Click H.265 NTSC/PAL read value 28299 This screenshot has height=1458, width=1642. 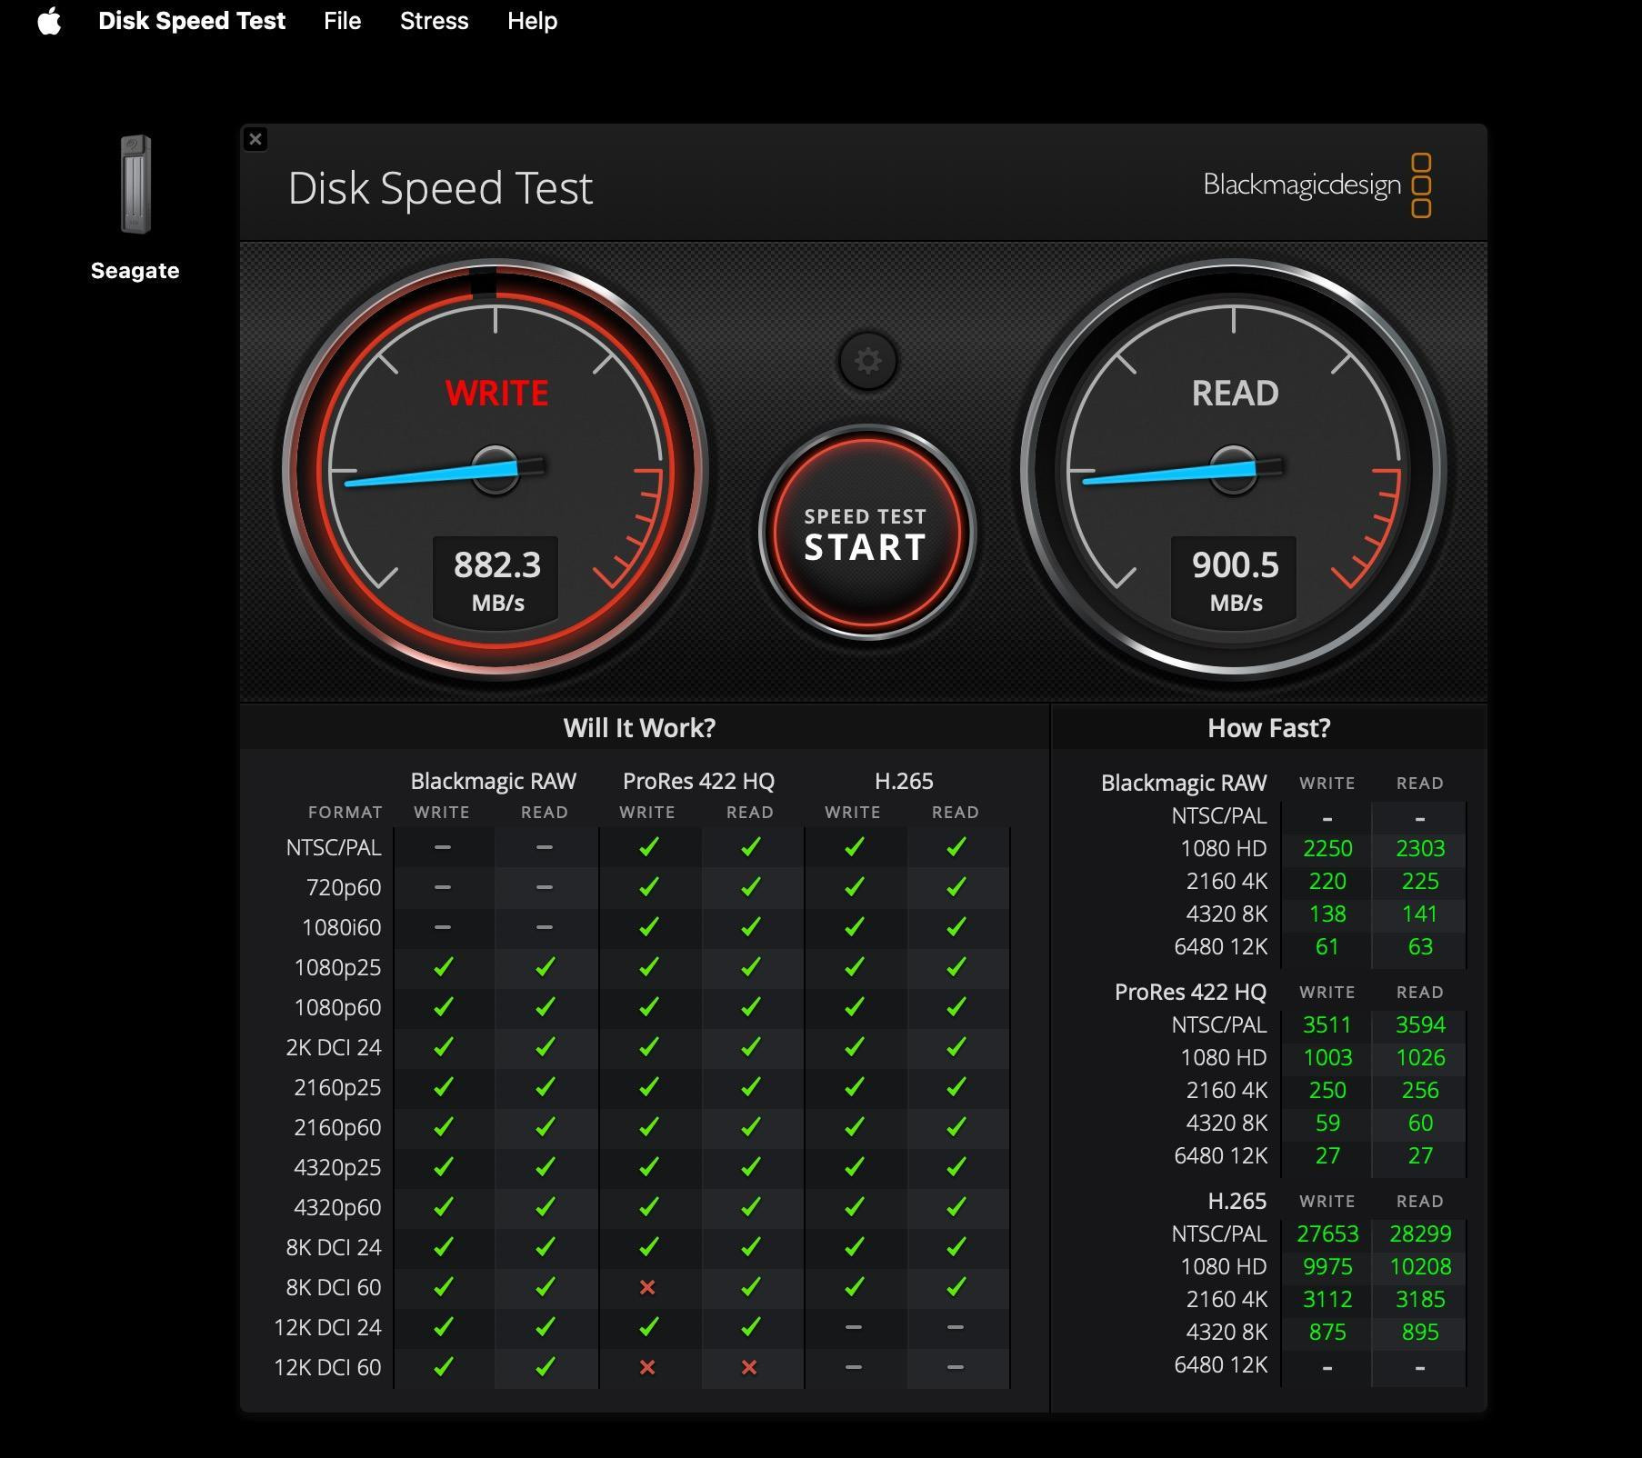[x=1420, y=1233]
